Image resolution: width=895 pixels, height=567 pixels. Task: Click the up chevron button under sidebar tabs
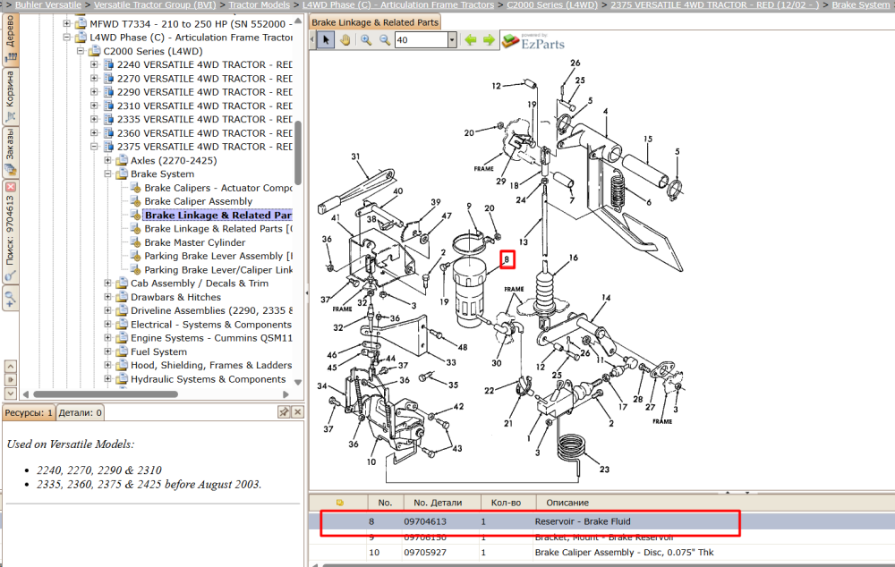pyautogui.click(x=10, y=366)
